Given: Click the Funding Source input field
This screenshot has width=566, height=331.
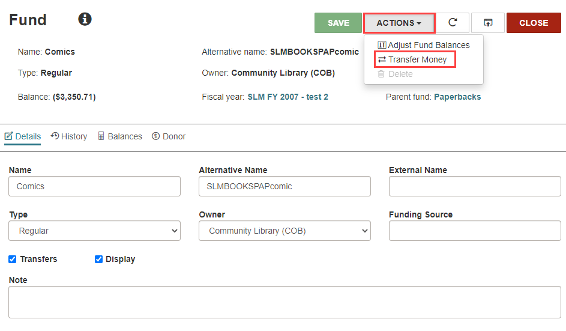Looking at the screenshot, I should (475, 231).
